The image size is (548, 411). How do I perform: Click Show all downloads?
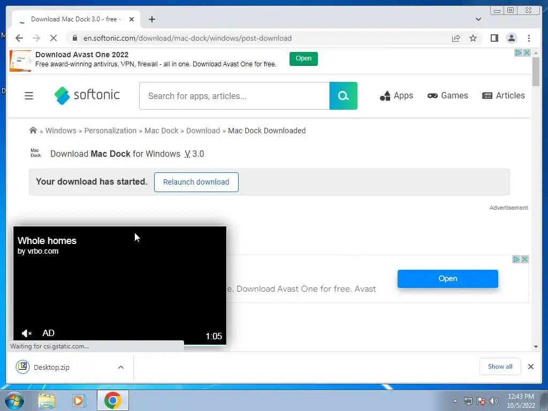(500, 367)
